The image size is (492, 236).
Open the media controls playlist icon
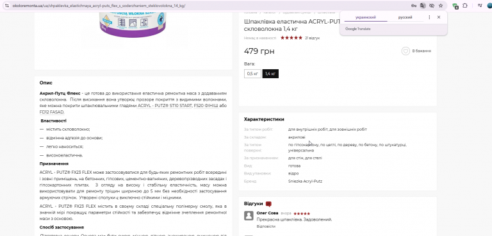480,6
